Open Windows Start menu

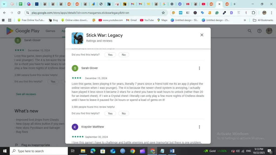(5, 151)
